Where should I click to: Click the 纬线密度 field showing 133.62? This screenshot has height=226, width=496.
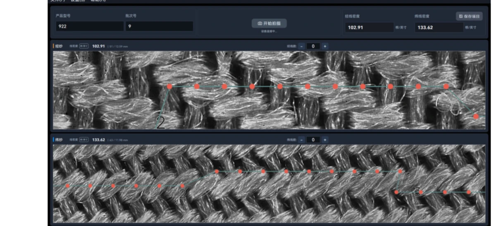point(439,28)
